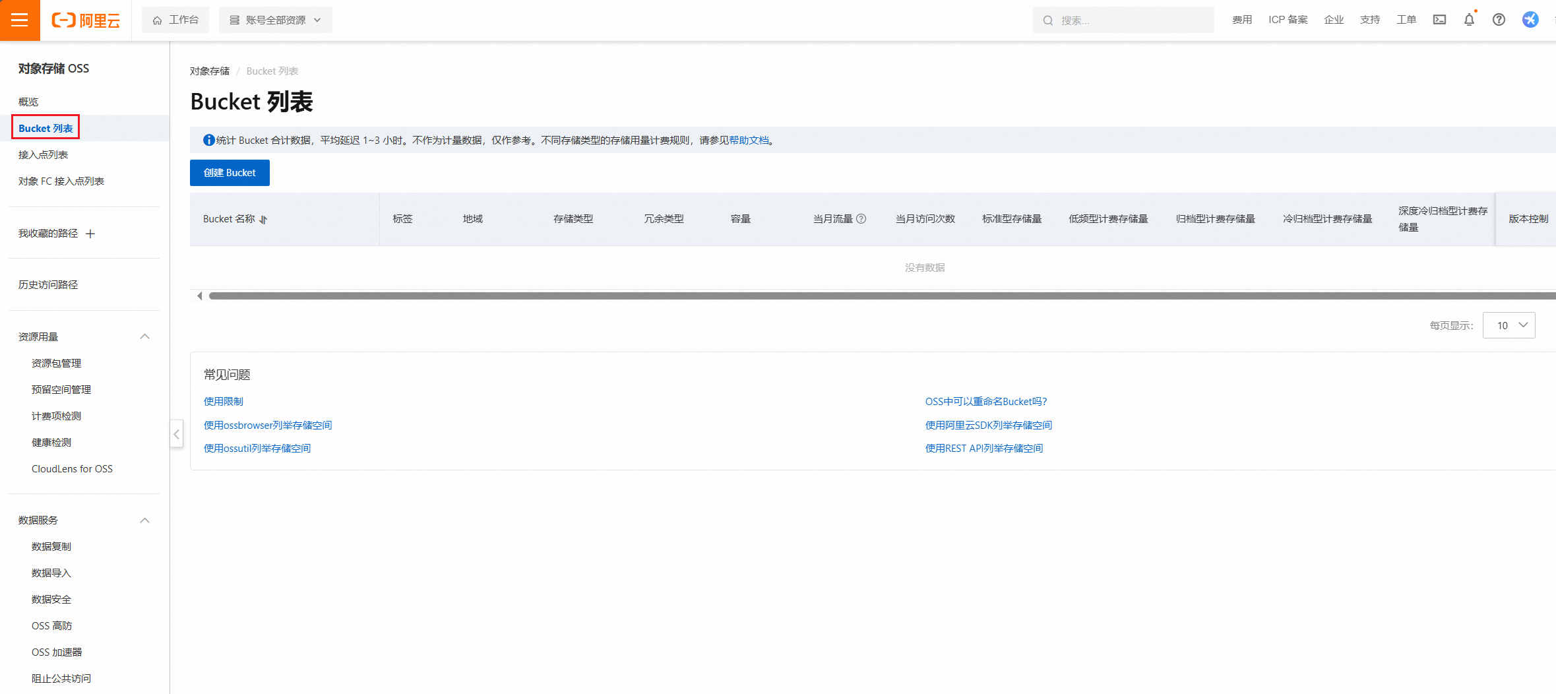1556x694 pixels.
Task: Open 历史访问路径 in the sidebar
Action: [x=48, y=284]
